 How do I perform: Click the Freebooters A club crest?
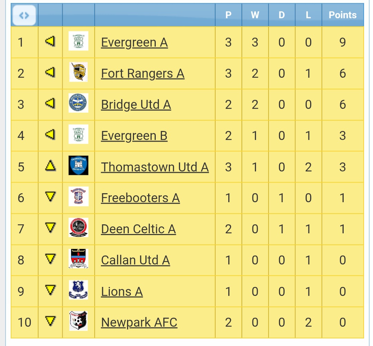(x=78, y=196)
